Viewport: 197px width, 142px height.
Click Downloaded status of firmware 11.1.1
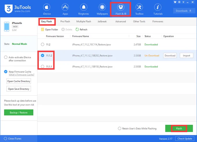coord(151,67)
